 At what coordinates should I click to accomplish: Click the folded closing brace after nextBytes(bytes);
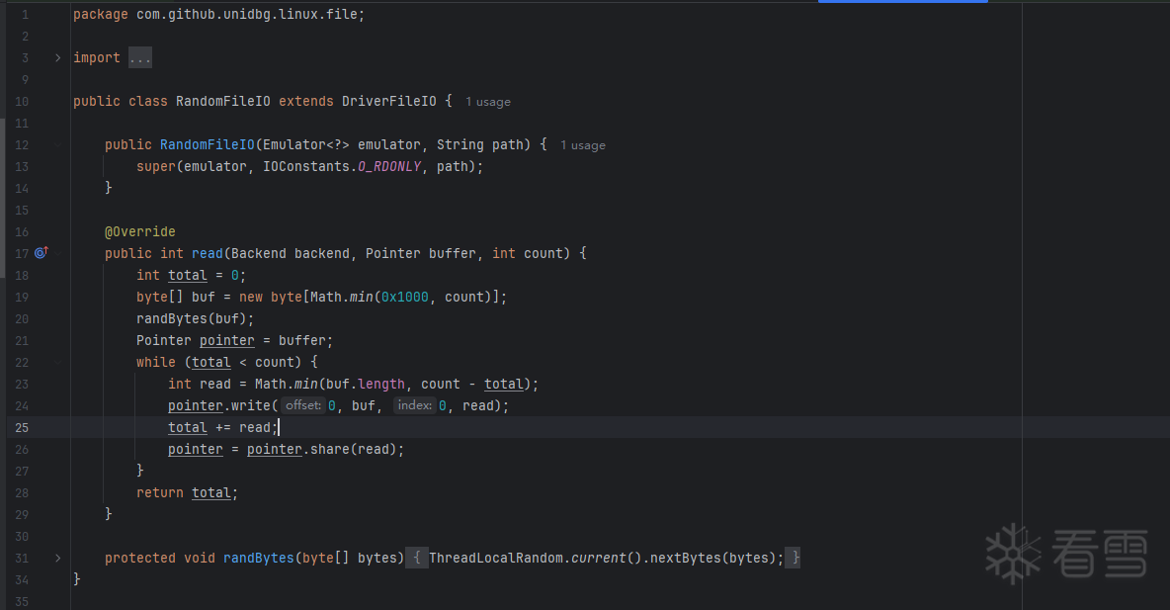793,558
